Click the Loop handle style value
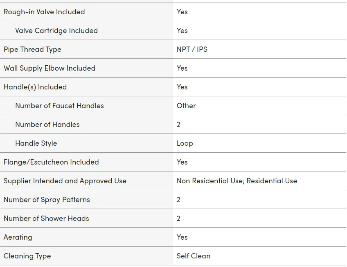The width and height of the screenshot is (347, 267). (185, 144)
